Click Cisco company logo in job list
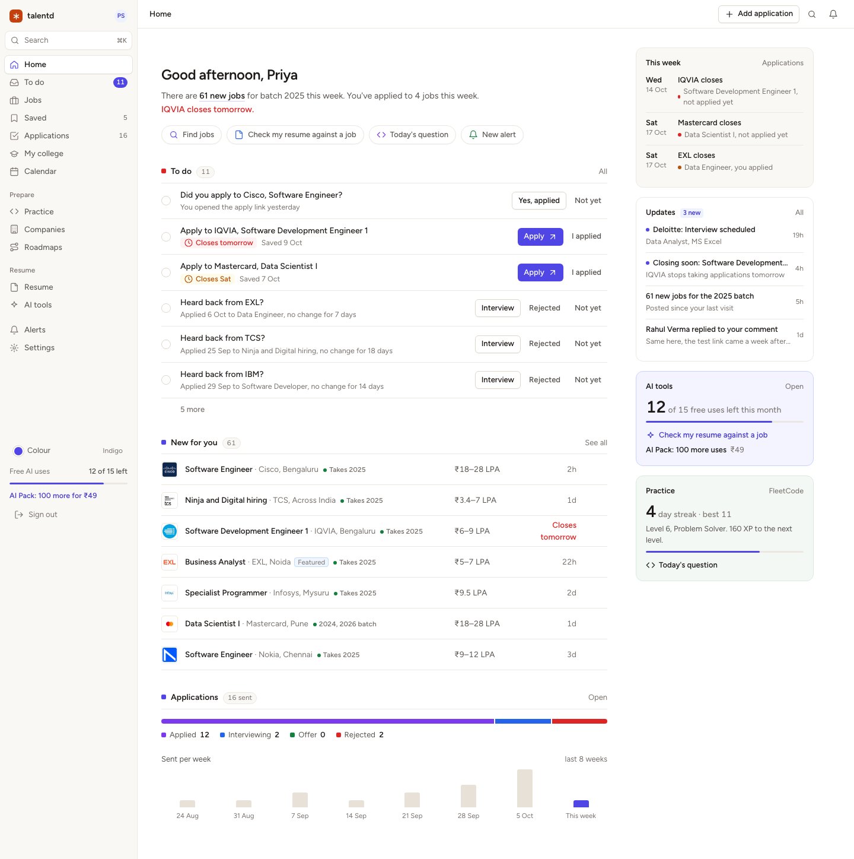854x859 pixels. [170, 470]
